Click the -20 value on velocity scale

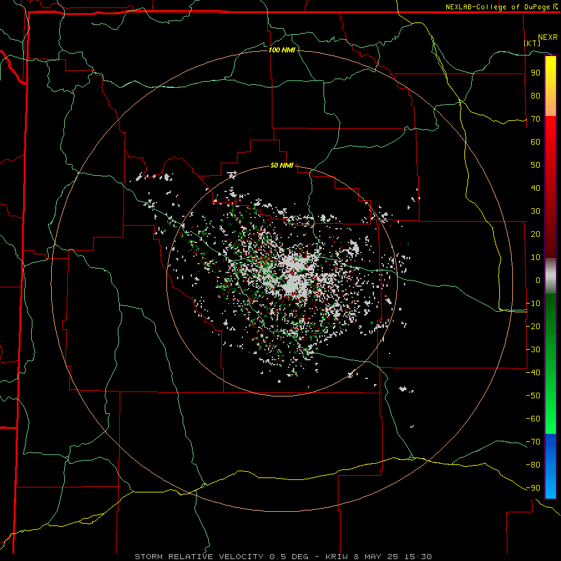tap(533, 327)
